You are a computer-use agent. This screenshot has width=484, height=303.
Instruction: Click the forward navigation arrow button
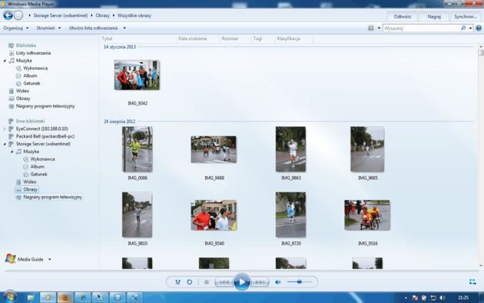(18, 15)
